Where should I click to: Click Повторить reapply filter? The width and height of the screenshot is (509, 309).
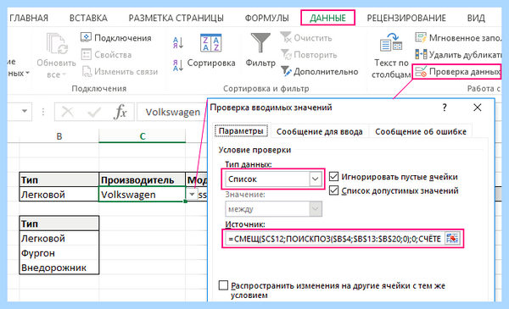click(x=309, y=55)
